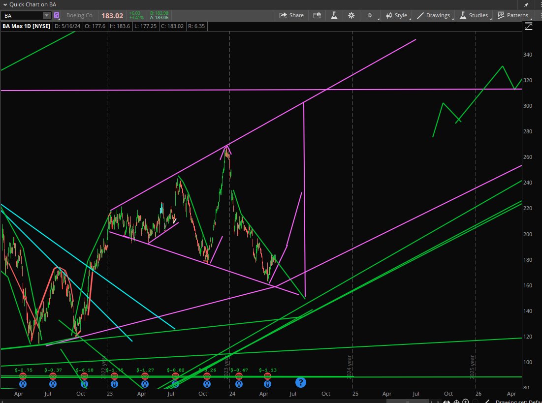Click the lightbulb event below $-1.27
Screen dimensions: 542x403
point(145,384)
